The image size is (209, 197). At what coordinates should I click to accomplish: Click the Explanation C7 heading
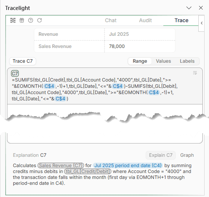(30, 155)
